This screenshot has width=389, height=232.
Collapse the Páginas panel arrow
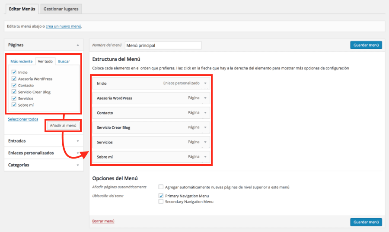coord(78,45)
